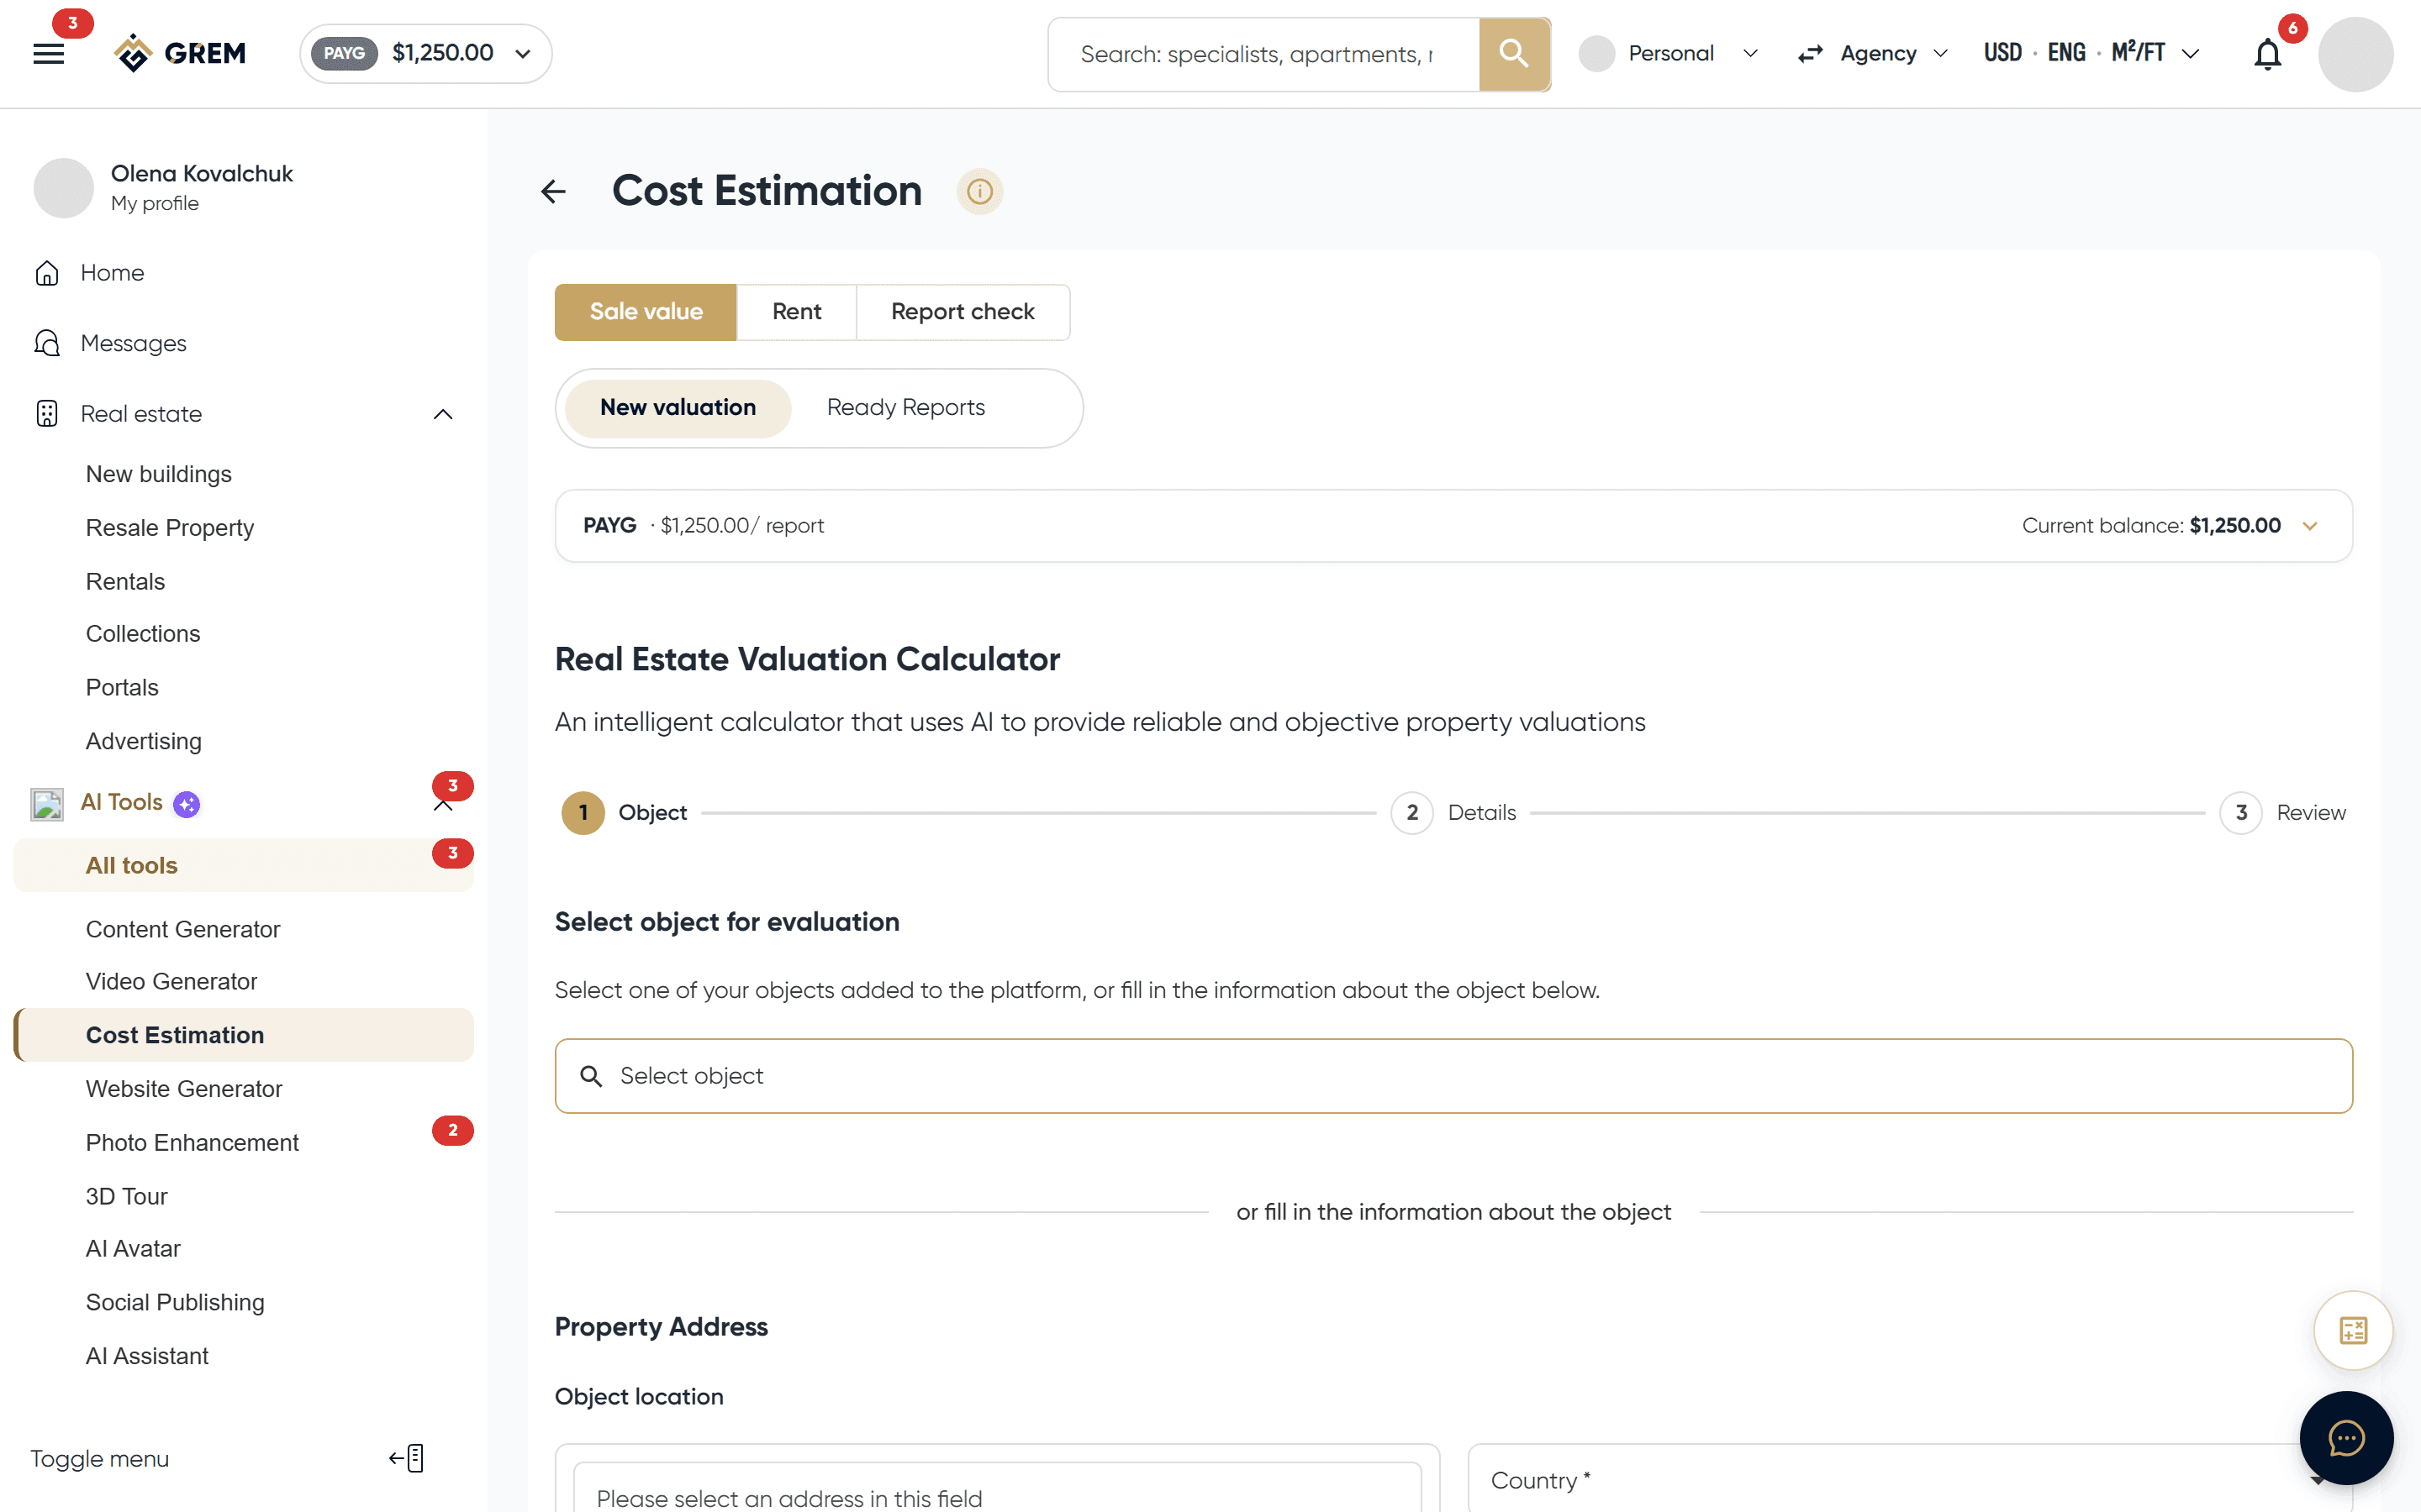Open the Country dropdown
The height and width of the screenshot is (1512, 2421).
(x=1909, y=1480)
